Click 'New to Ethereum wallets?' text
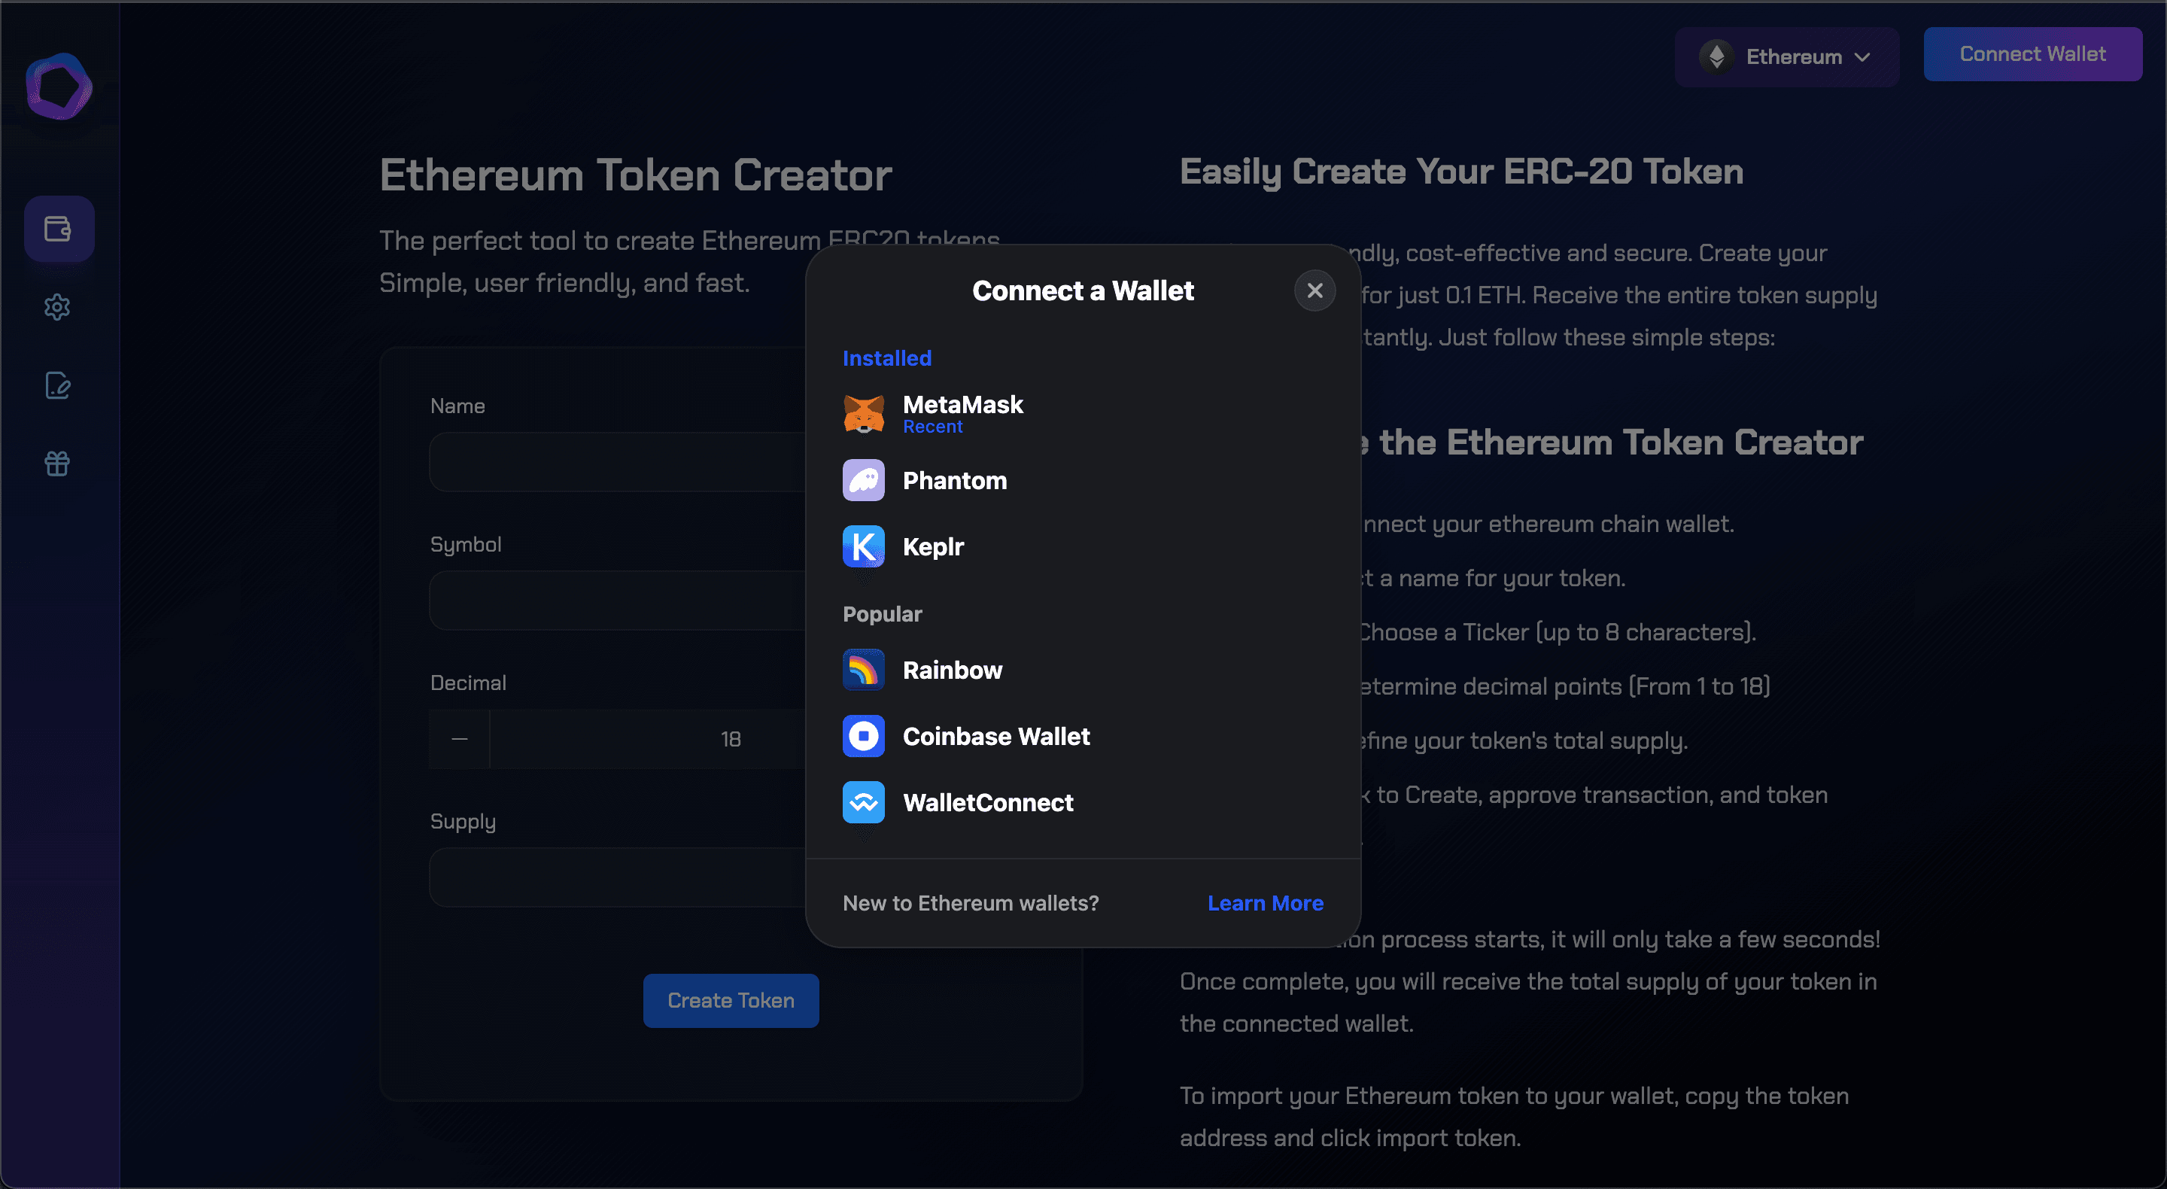 pyautogui.click(x=971, y=903)
